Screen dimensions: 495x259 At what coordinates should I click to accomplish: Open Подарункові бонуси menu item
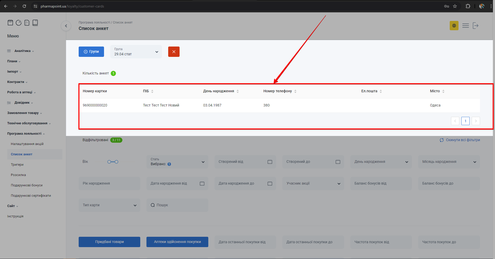(27, 185)
